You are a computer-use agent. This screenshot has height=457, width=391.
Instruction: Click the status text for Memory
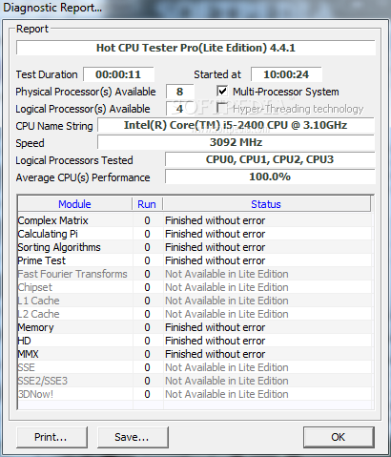216,327
